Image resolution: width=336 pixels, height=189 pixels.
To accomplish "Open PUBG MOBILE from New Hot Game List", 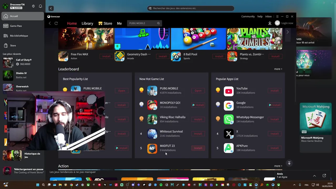I will tap(198, 91).
